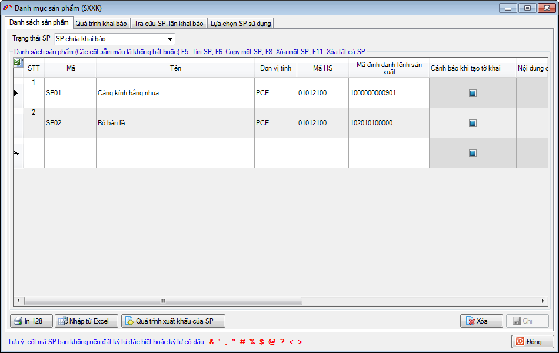Click the red X icon on Xóa button
559x353 pixels.
(x=470, y=321)
